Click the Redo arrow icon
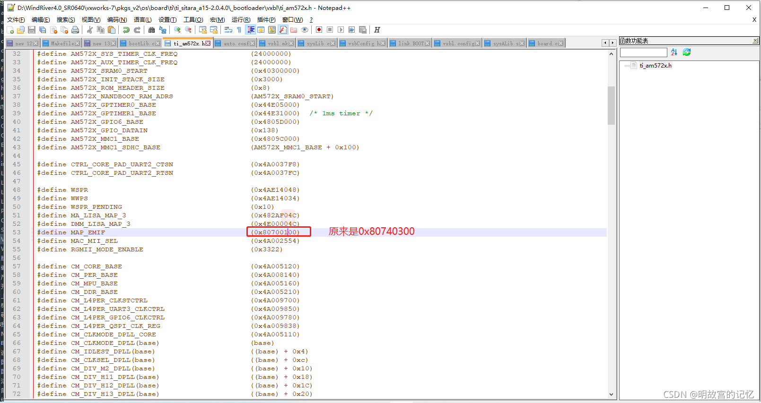This screenshot has width=761, height=403. (x=137, y=30)
